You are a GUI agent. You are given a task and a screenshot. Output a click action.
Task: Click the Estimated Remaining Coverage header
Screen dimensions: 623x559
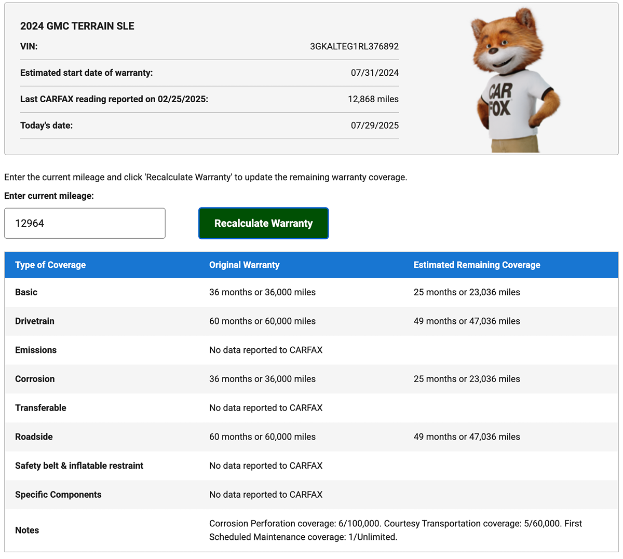click(477, 265)
